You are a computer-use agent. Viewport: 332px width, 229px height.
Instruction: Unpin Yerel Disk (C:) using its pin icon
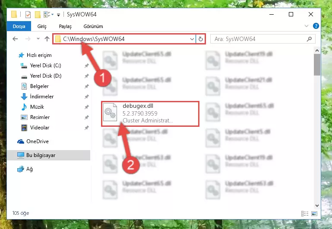(86, 66)
